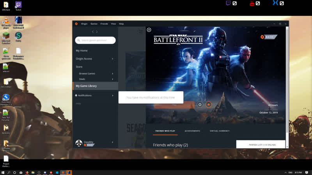Click the Notifications bell icon
The image size is (312, 175).
[x=76, y=95]
